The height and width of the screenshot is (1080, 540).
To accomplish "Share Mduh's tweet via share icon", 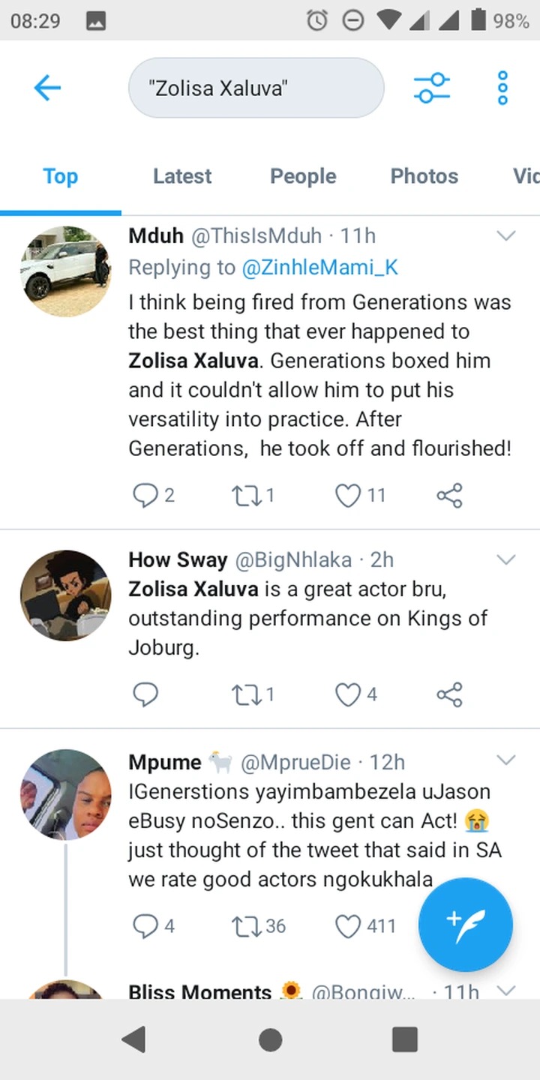I will point(449,496).
